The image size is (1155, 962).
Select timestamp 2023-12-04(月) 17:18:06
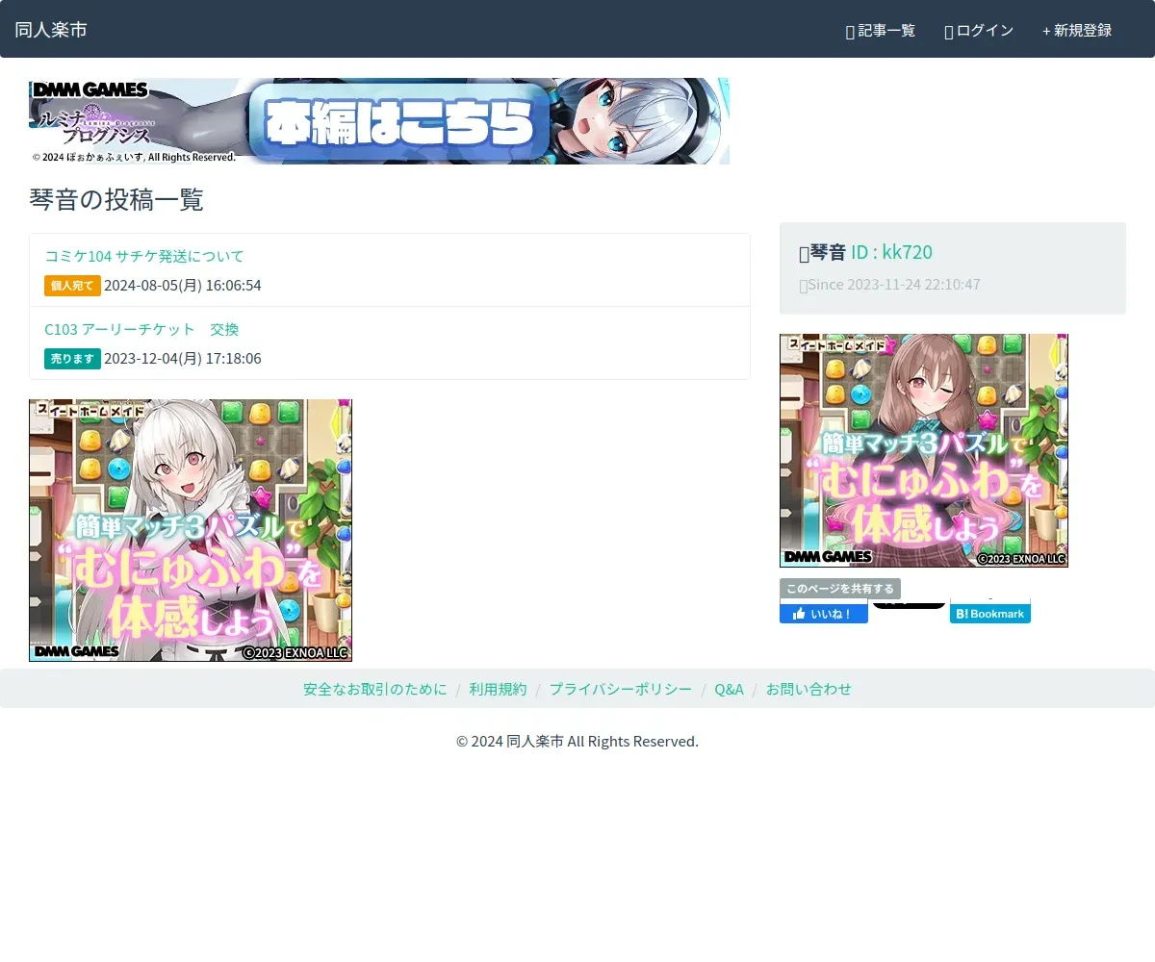coord(183,359)
